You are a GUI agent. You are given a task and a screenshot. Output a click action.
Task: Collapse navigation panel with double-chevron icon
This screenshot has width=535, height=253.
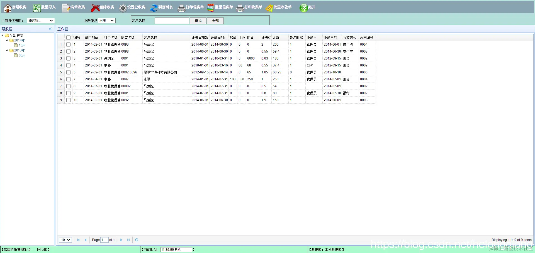pyautogui.click(x=50, y=29)
